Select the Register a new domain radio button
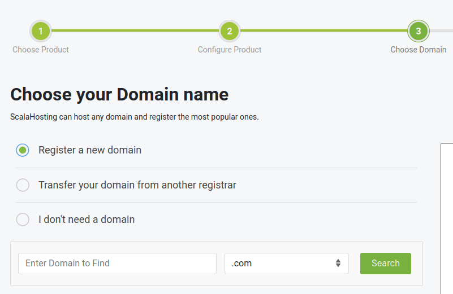This screenshot has height=294, width=453. coord(23,150)
